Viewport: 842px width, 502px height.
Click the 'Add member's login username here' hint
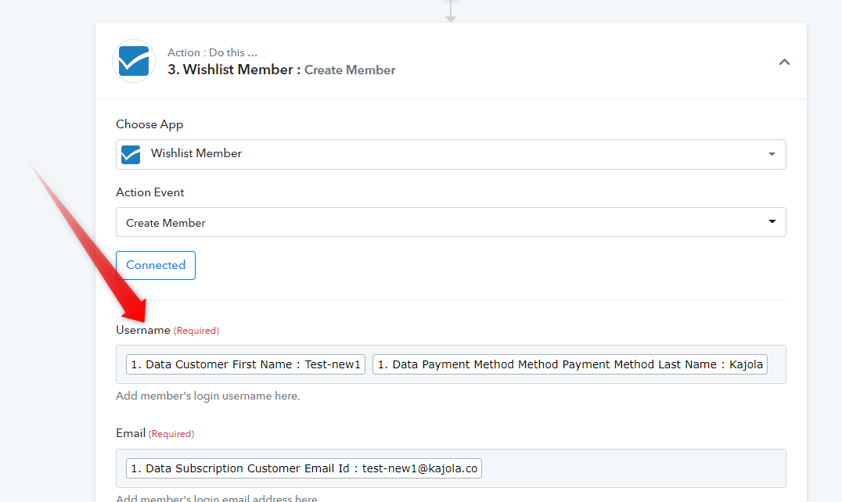[x=207, y=396]
